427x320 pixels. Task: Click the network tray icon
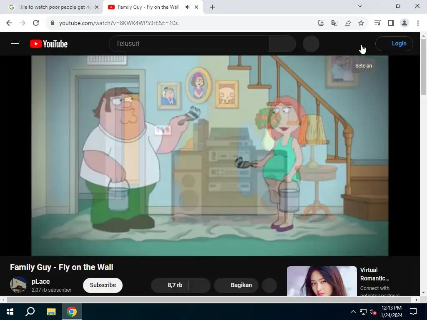point(363,312)
